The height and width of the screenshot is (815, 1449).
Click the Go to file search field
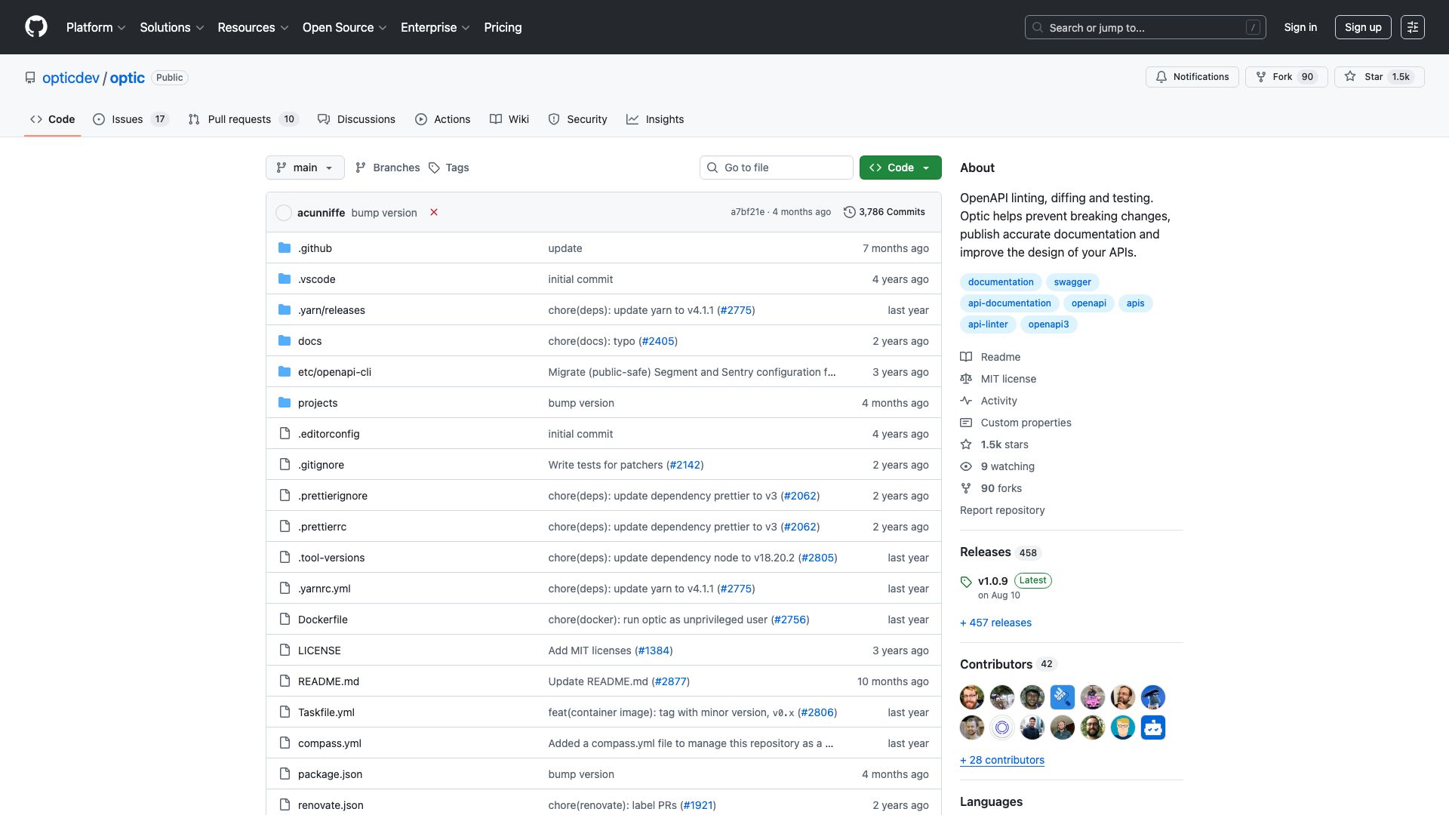(x=776, y=168)
